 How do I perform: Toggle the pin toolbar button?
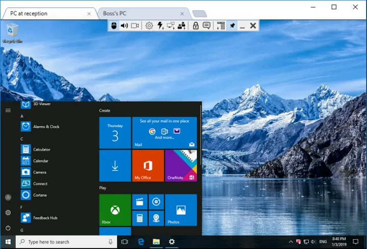(232, 26)
